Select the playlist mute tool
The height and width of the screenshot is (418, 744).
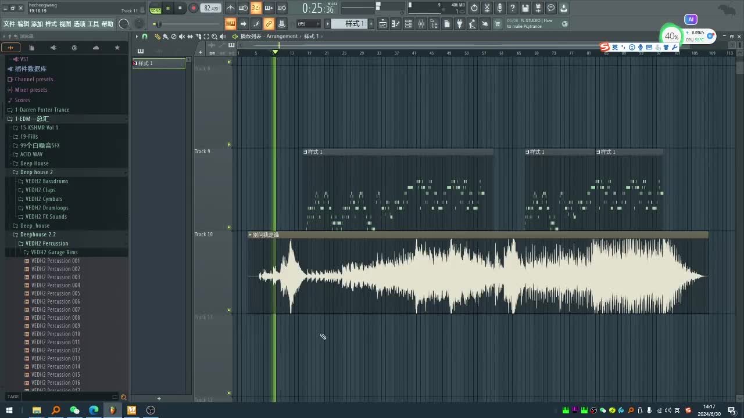[x=181, y=37]
